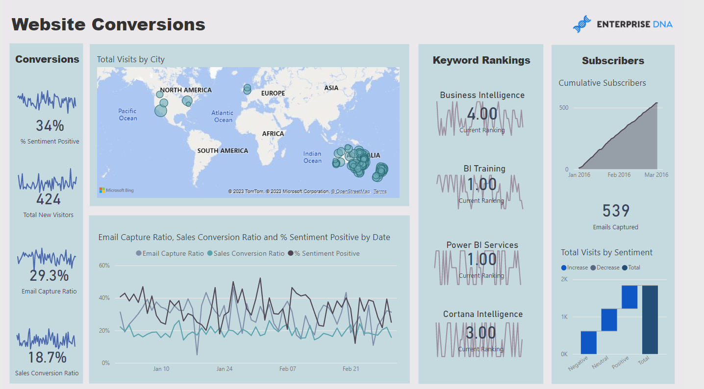
Task: Click the Negative bar in sentiment chart
Action: (588, 342)
